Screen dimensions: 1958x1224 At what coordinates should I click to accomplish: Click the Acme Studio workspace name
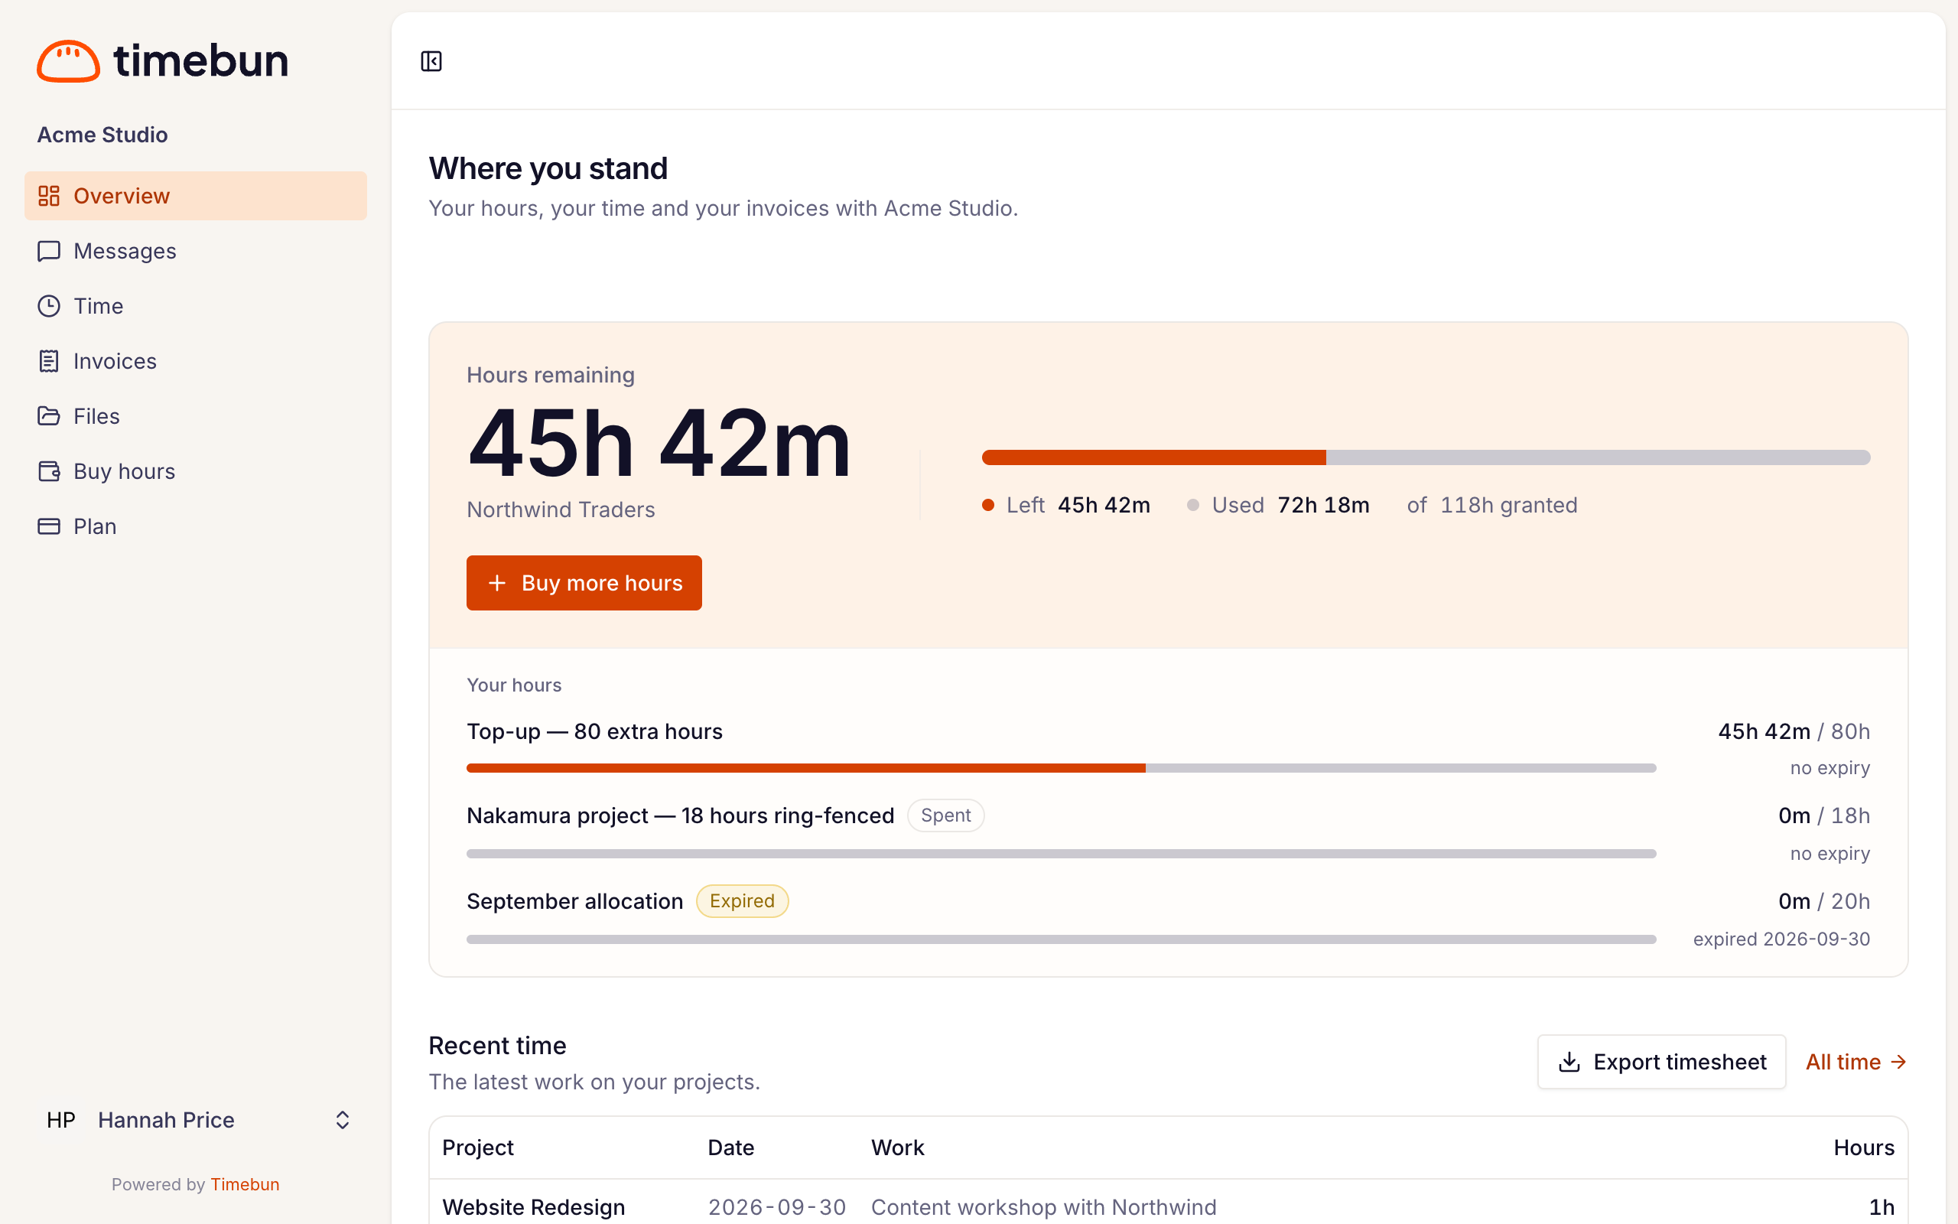coord(102,135)
